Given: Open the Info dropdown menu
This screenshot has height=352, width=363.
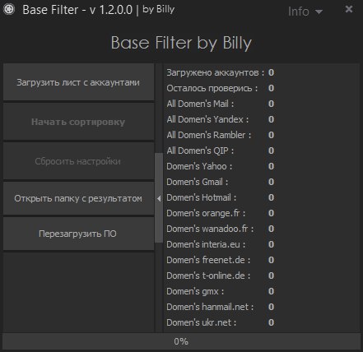Looking at the screenshot, I should [x=305, y=12].
